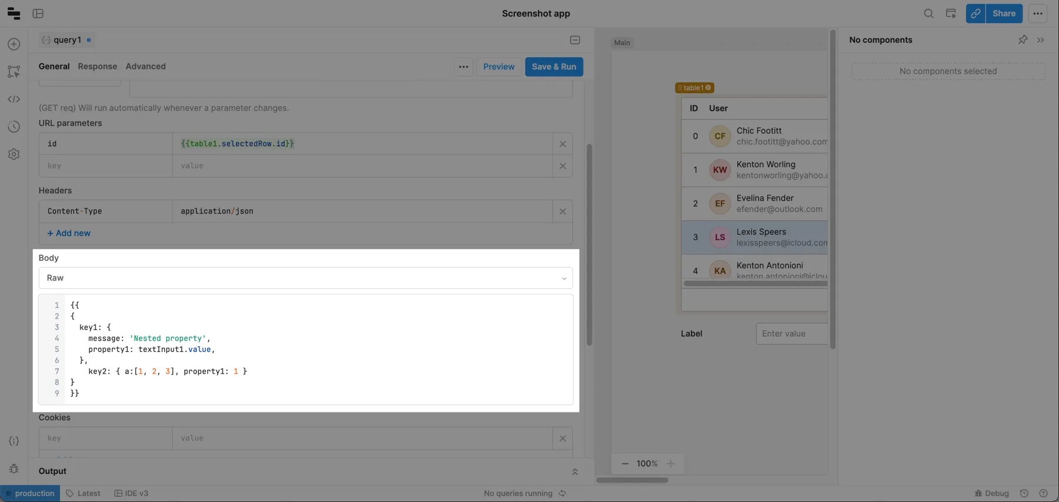Screen dimensions: 1059x502
Task: Open the bug debug sidebar icon
Action: tap(14, 468)
